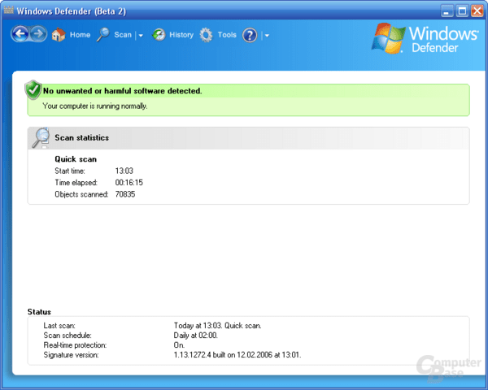Go forward with the Forward arrow button

[x=38, y=34]
